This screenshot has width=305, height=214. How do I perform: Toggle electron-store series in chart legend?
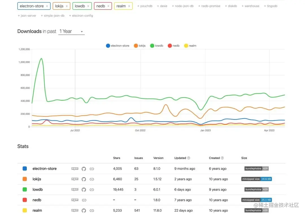(117, 46)
